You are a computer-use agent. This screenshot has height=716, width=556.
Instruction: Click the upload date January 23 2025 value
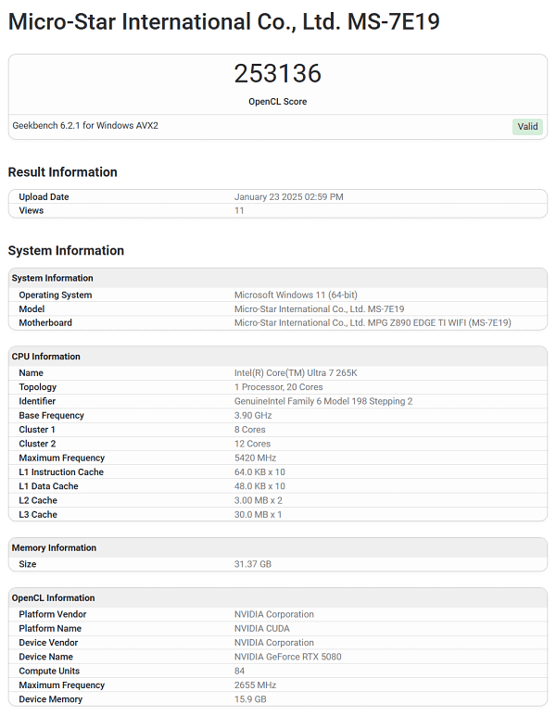click(x=288, y=197)
